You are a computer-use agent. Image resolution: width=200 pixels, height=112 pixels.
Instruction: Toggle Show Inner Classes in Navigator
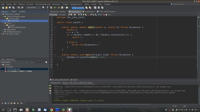(15, 103)
